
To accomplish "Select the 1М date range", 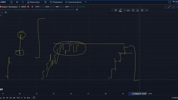I will (7, 98).
